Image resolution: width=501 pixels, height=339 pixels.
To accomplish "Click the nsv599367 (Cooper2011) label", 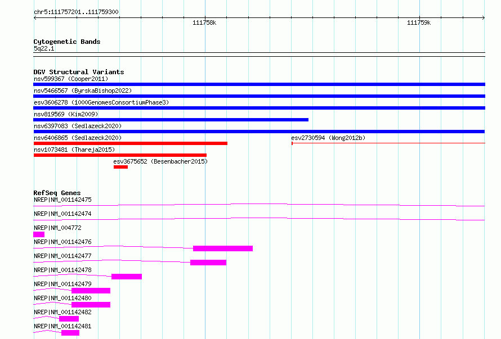I will pyautogui.click(x=71, y=79).
